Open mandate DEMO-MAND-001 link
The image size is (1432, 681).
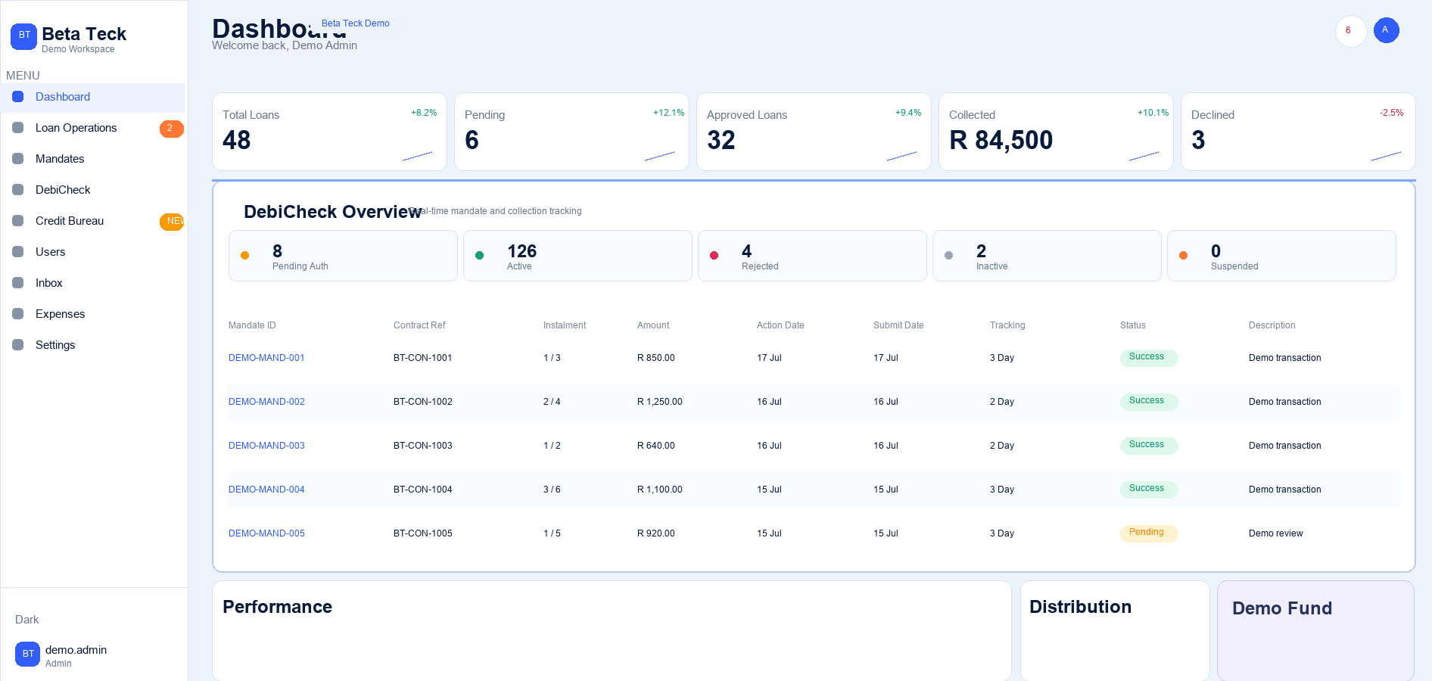[266, 358]
